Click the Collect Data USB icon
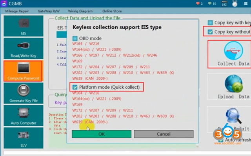 tap(233, 50)
